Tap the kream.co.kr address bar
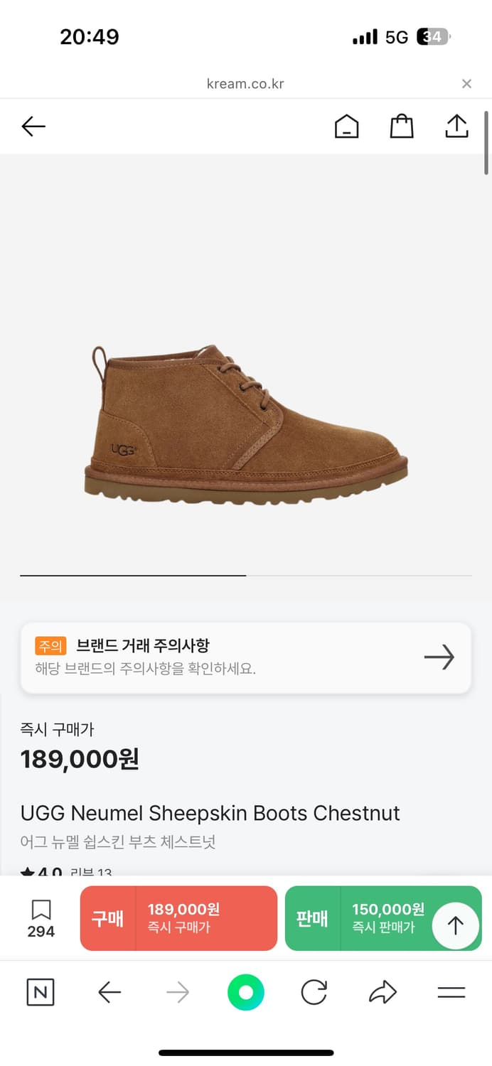This screenshot has width=492, height=1066. pyautogui.click(x=245, y=84)
